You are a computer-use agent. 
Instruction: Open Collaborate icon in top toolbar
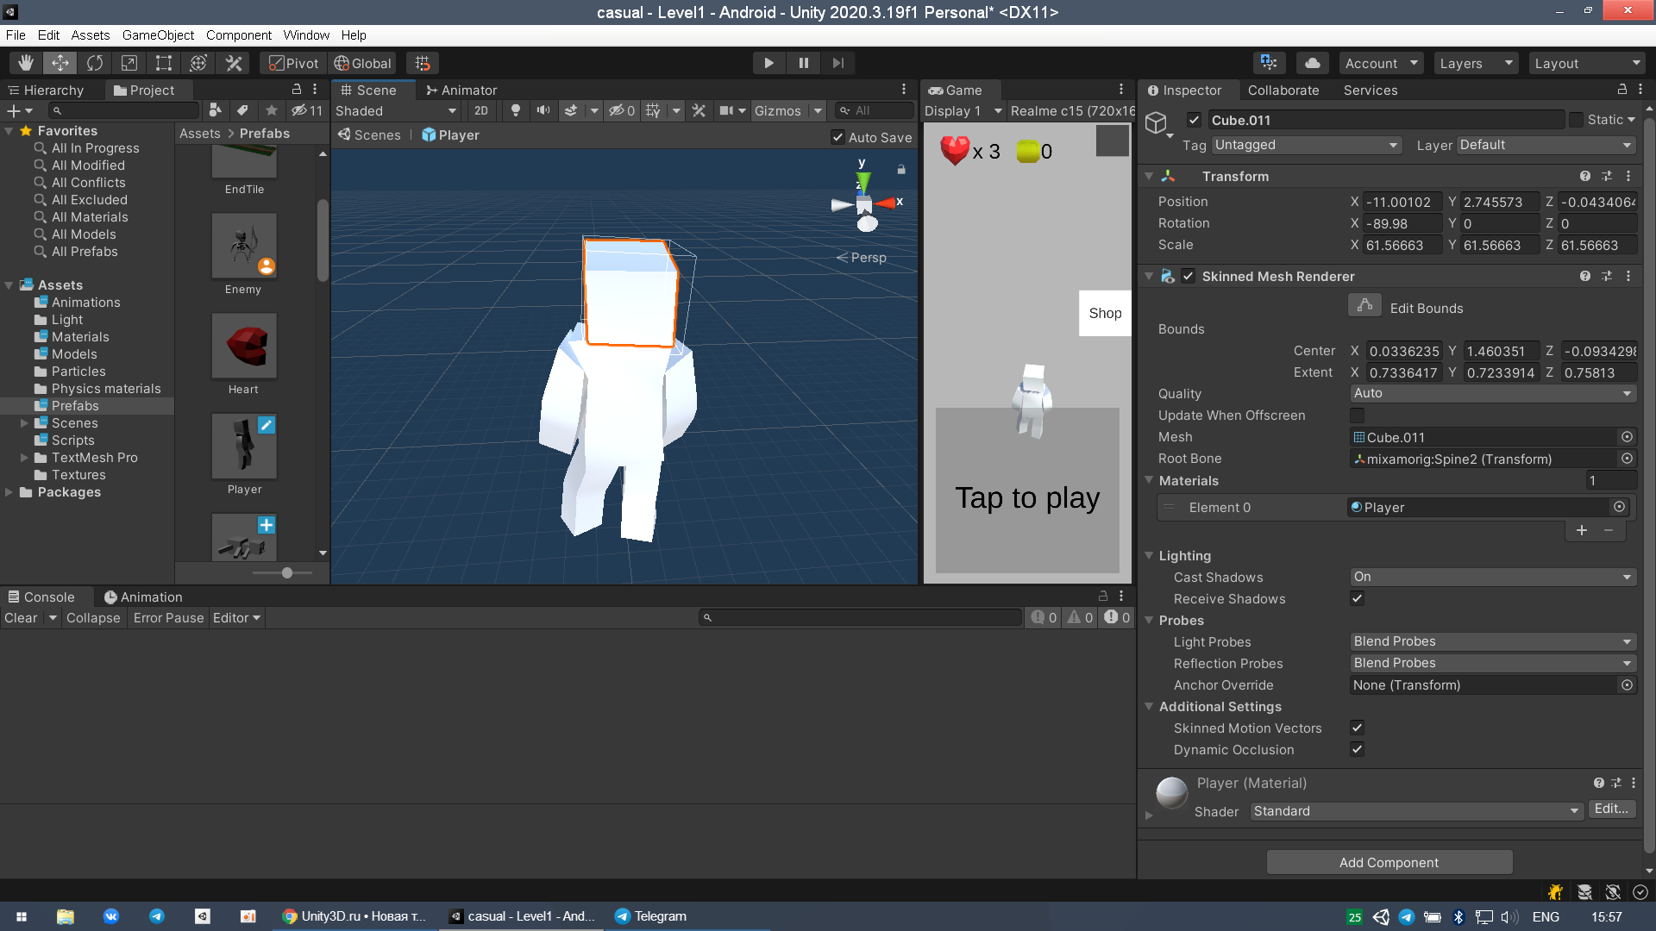click(x=1269, y=63)
